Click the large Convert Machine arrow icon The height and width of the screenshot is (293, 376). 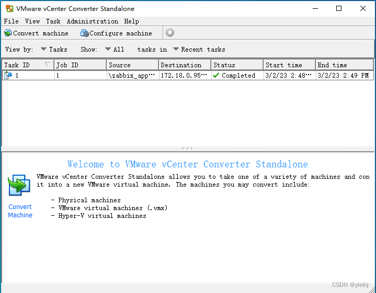(19, 185)
